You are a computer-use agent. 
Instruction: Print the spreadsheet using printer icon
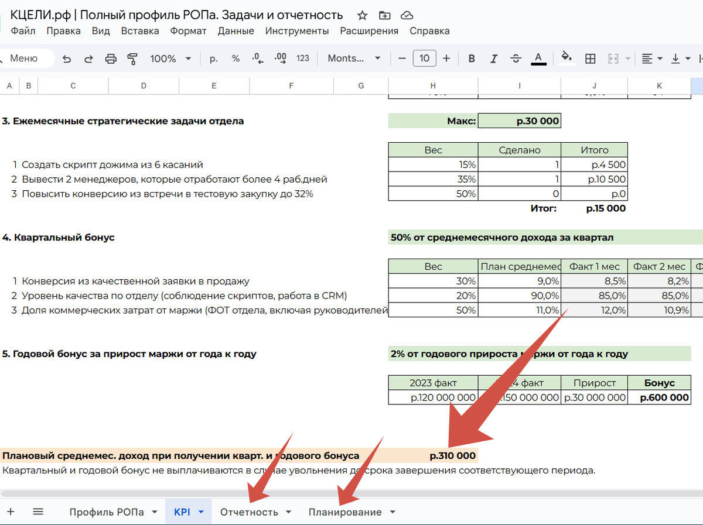click(111, 59)
